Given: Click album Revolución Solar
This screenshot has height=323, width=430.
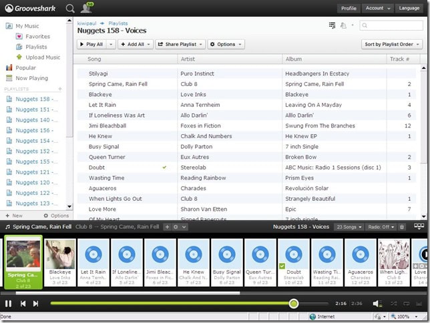Looking at the screenshot, I should click(x=306, y=188).
